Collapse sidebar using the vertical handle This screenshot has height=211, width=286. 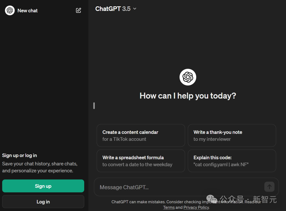coord(94,106)
